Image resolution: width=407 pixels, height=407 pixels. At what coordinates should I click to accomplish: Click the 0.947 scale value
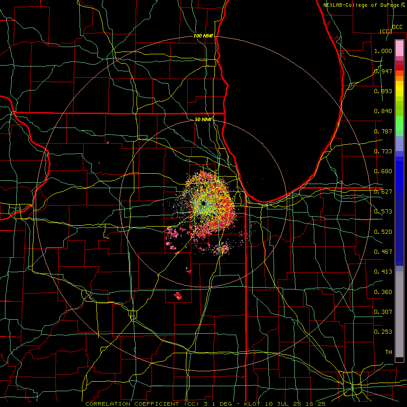click(383, 71)
